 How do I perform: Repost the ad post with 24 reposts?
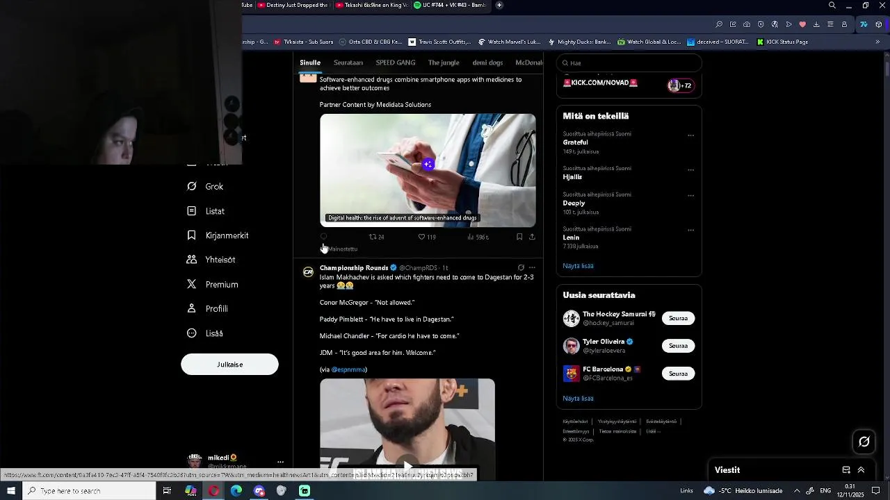[x=376, y=237]
